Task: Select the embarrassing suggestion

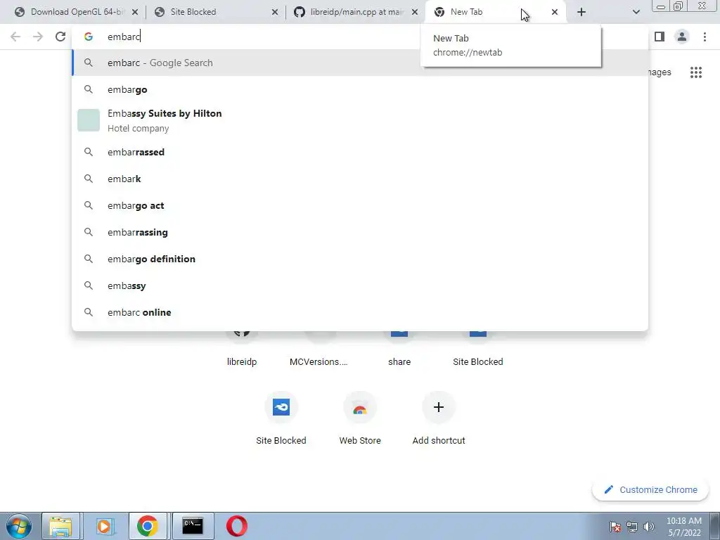Action: point(360,232)
